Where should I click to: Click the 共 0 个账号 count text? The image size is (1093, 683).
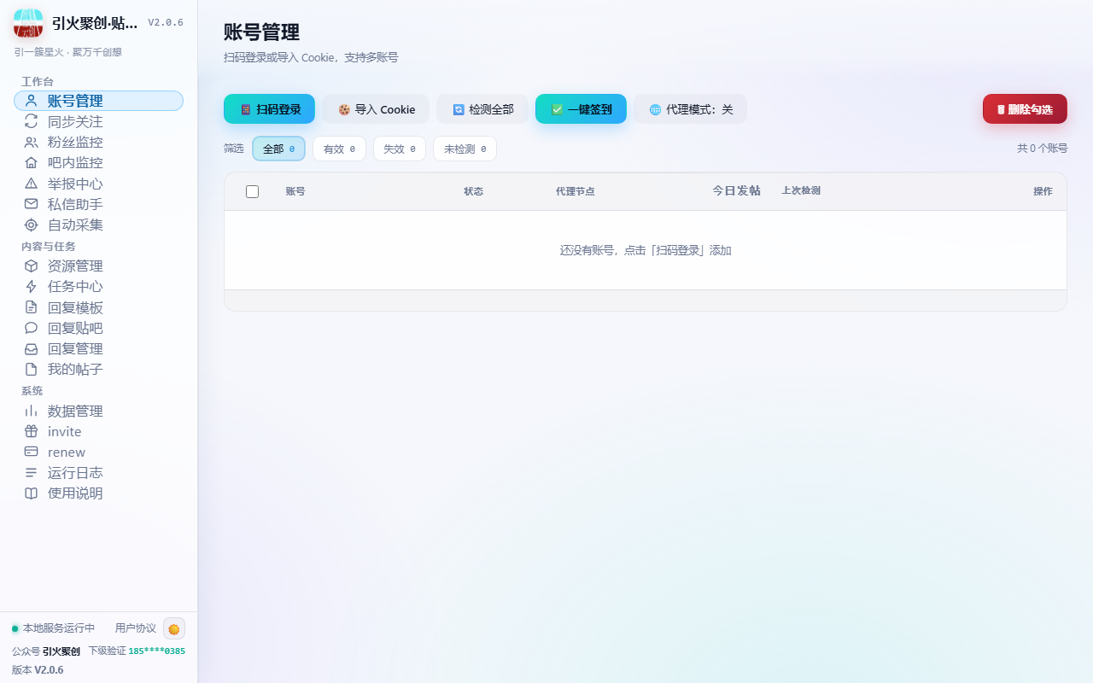coord(1042,149)
